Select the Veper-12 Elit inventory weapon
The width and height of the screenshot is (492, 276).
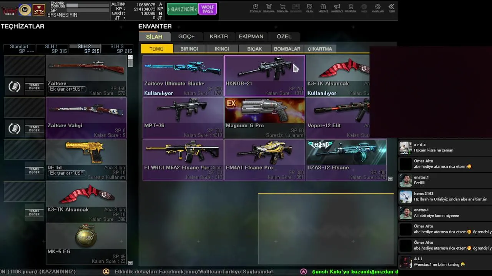pos(337,118)
